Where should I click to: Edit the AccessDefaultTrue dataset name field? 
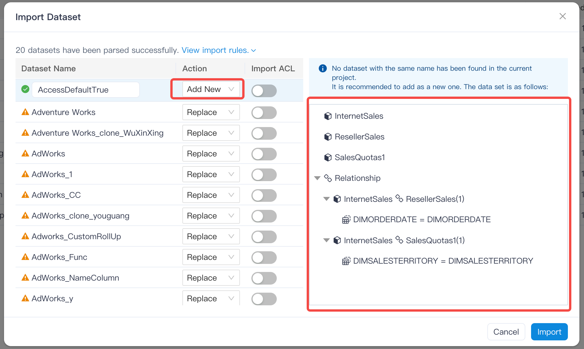(x=86, y=90)
